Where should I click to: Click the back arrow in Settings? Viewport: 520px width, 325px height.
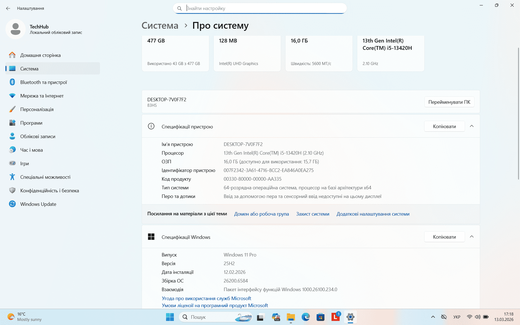8,8
